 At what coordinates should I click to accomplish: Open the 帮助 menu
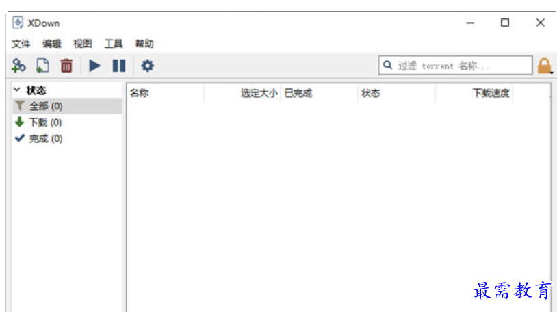point(144,44)
